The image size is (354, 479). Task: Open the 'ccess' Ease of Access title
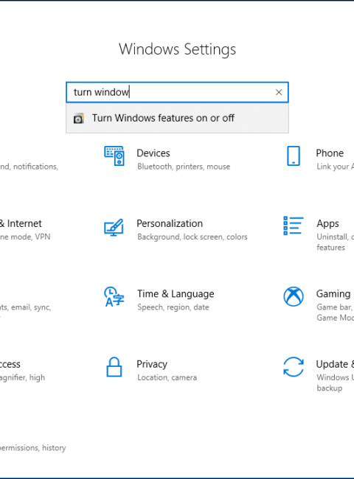pyautogui.click(x=10, y=365)
